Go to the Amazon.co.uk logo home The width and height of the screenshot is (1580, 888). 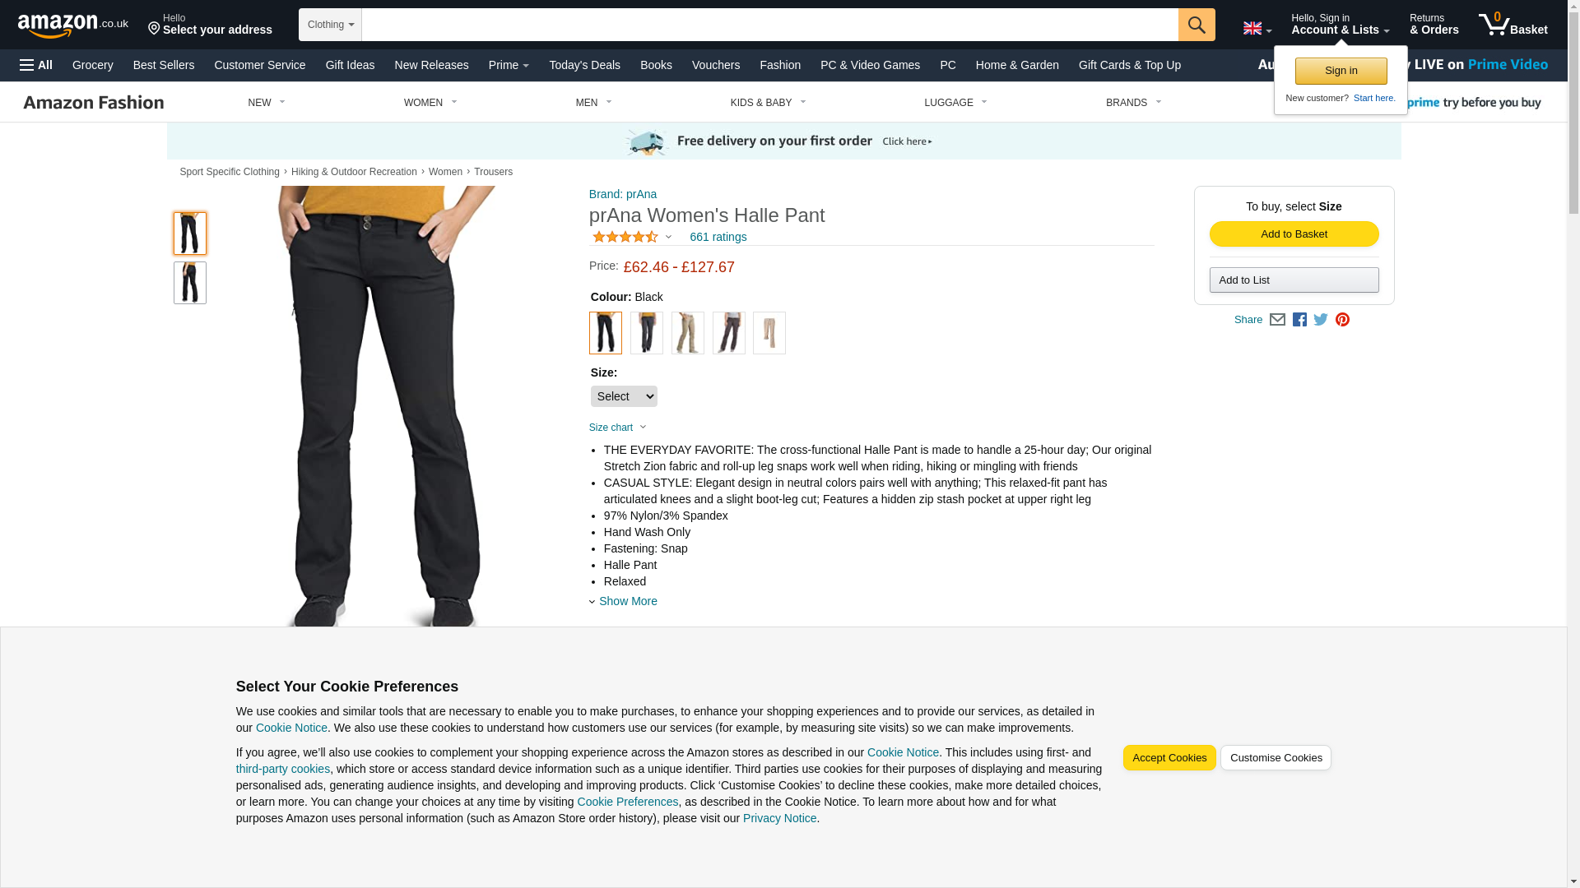coord(73,25)
